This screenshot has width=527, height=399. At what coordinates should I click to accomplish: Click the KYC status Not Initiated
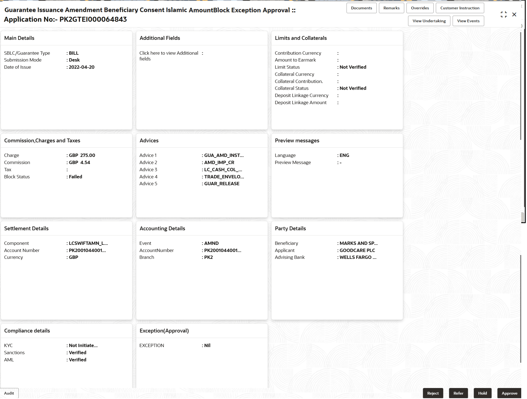[82, 345]
